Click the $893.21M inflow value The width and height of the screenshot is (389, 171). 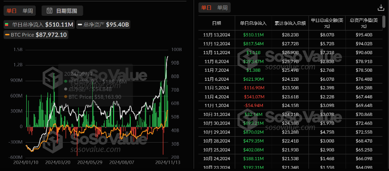tap(253, 123)
